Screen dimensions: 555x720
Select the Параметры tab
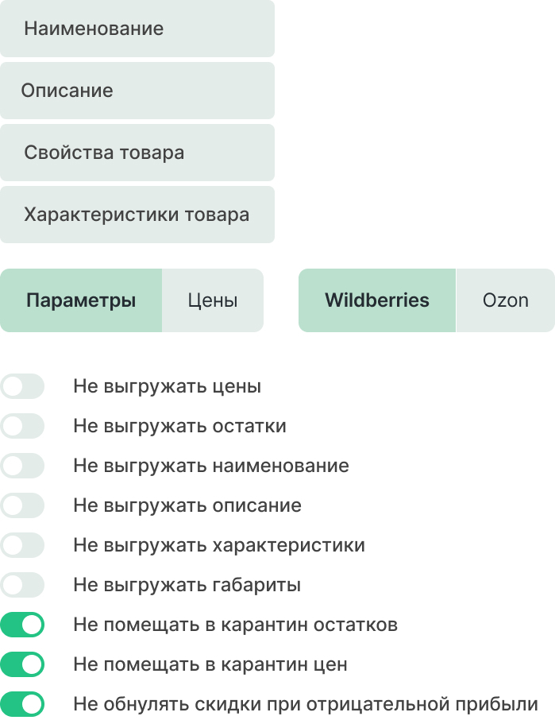click(81, 300)
